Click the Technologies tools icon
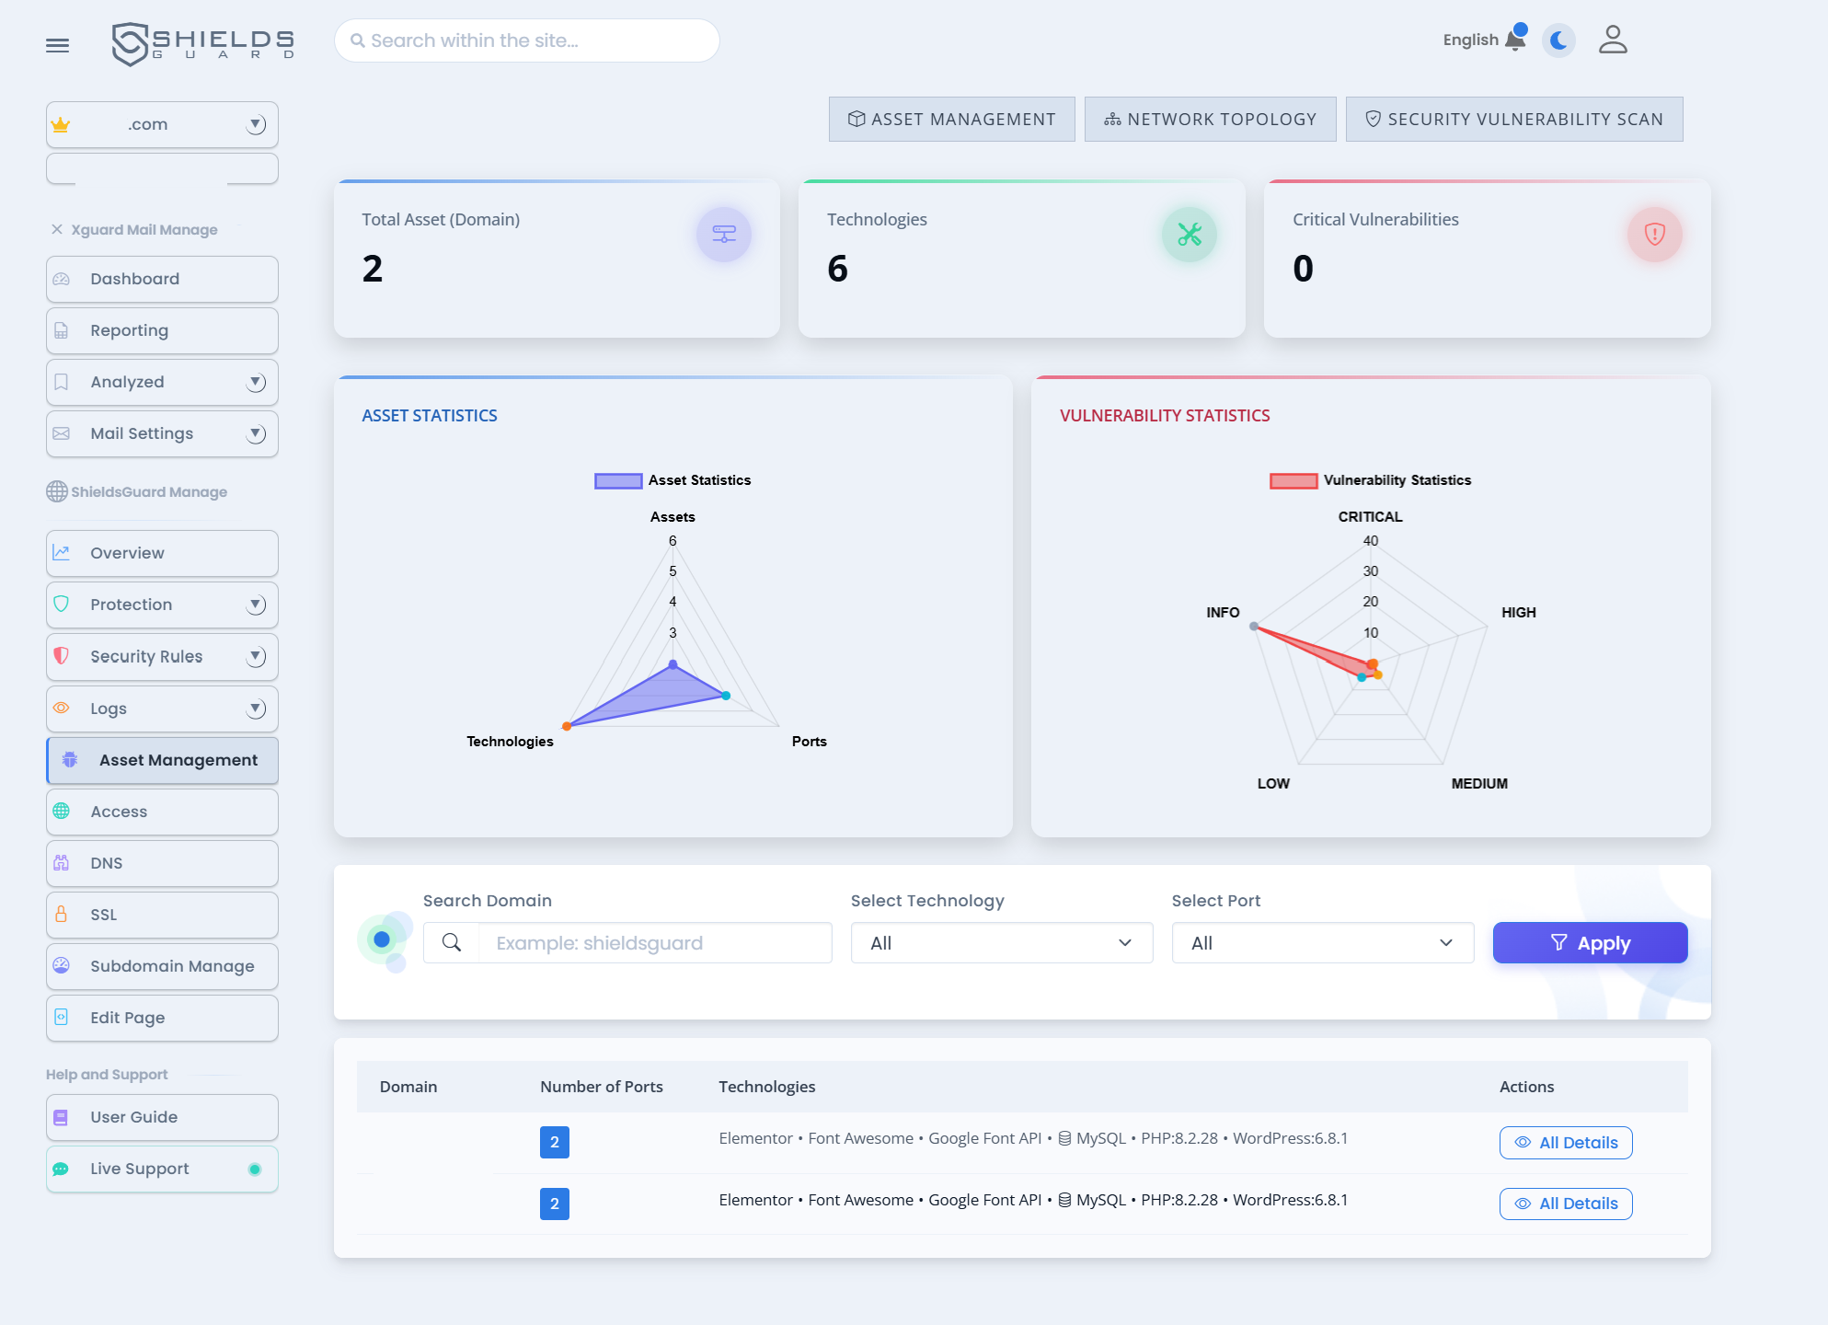 [1189, 234]
